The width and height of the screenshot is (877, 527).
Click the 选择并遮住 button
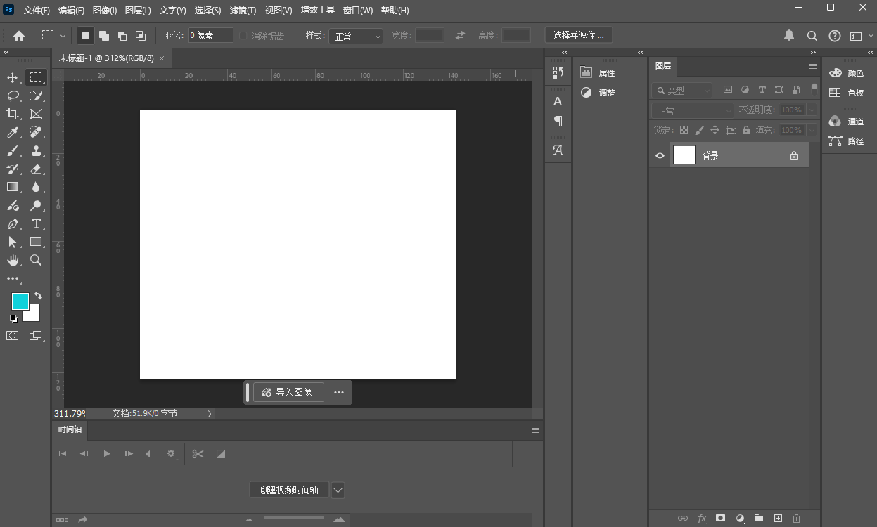point(578,35)
